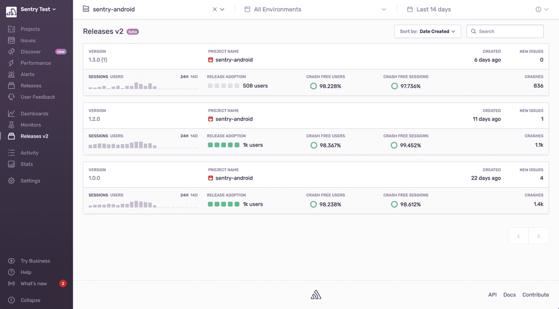Open the Docs footer link
The height and width of the screenshot is (309, 559).
tap(510, 295)
